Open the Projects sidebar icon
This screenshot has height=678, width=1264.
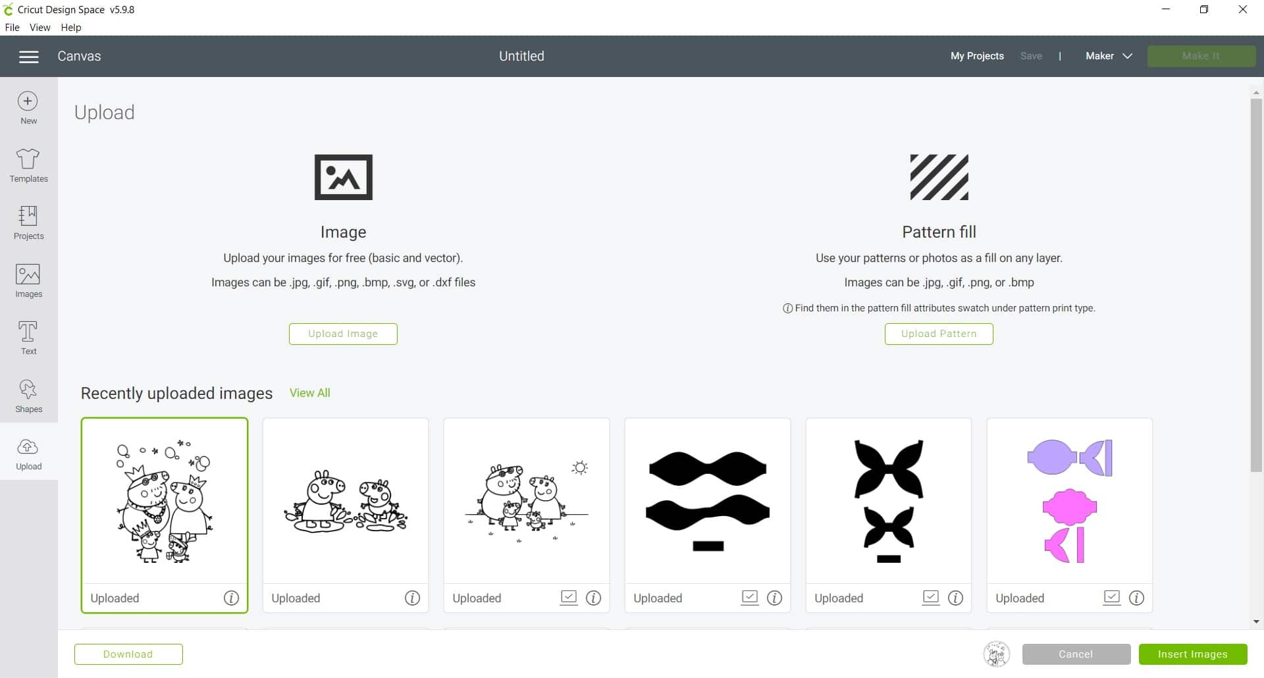pos(28,222)
